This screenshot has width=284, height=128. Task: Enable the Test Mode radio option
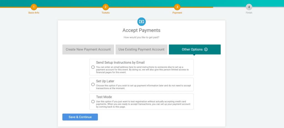[x=93, y=102]
